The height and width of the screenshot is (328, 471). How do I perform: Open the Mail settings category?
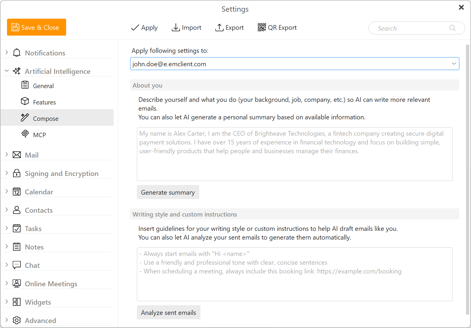57,155
